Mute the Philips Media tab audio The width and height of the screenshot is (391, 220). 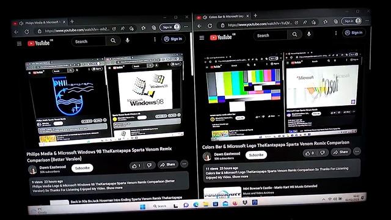tap(21, 23)
